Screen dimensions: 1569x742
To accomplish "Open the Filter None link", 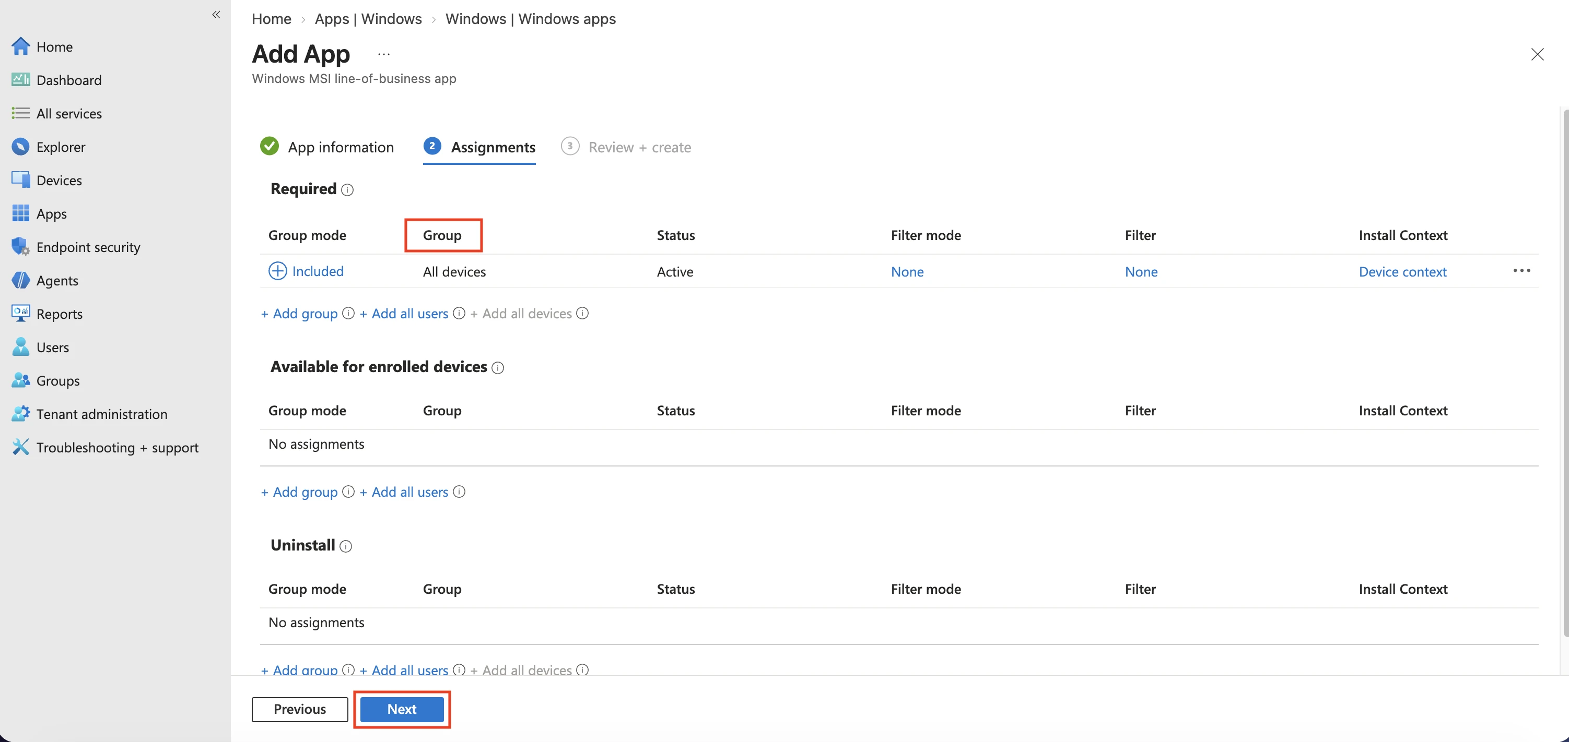I will tap(1141, 271).
